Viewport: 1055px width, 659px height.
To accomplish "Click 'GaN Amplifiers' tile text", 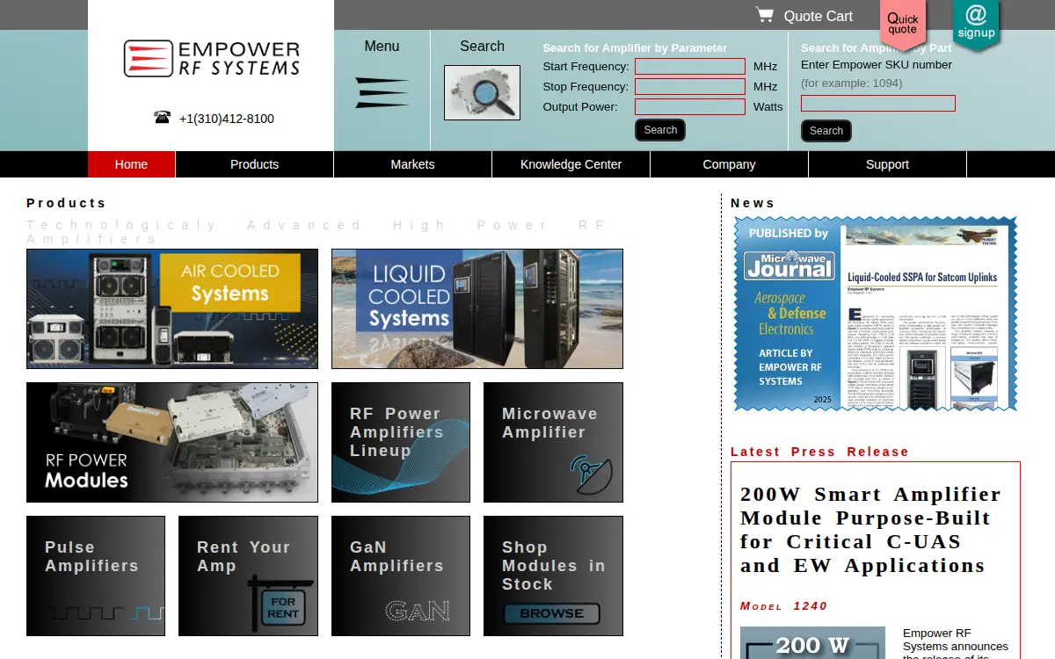I will tap(397, 556).
